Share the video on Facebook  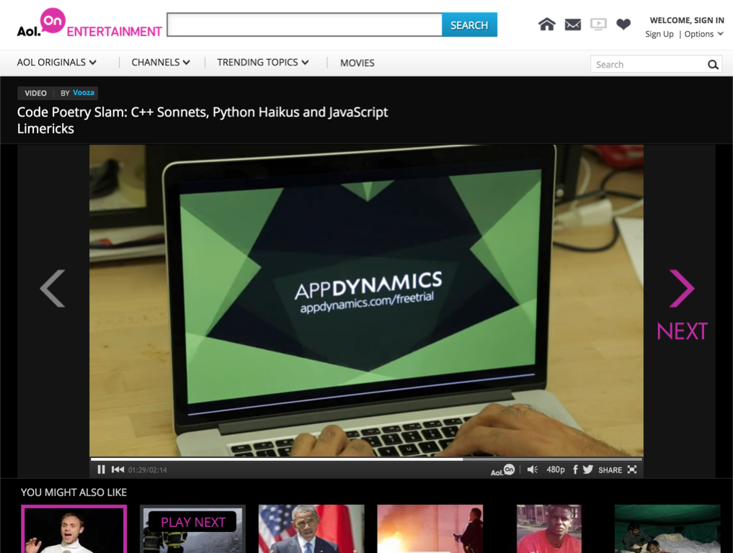[575, 469]
